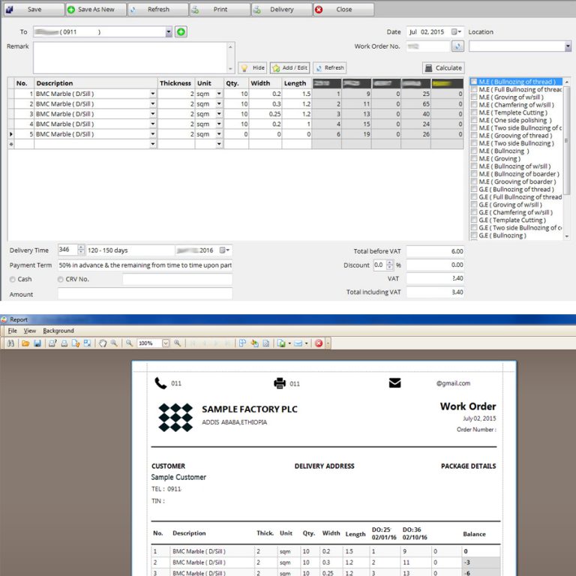
Task: Click the Save As New button
Action: pyautogui.click(x=96, y=10)
